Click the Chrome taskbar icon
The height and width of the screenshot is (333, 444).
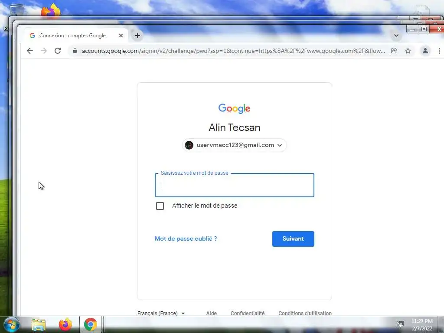pyautogui.click(x=90, y=324)
